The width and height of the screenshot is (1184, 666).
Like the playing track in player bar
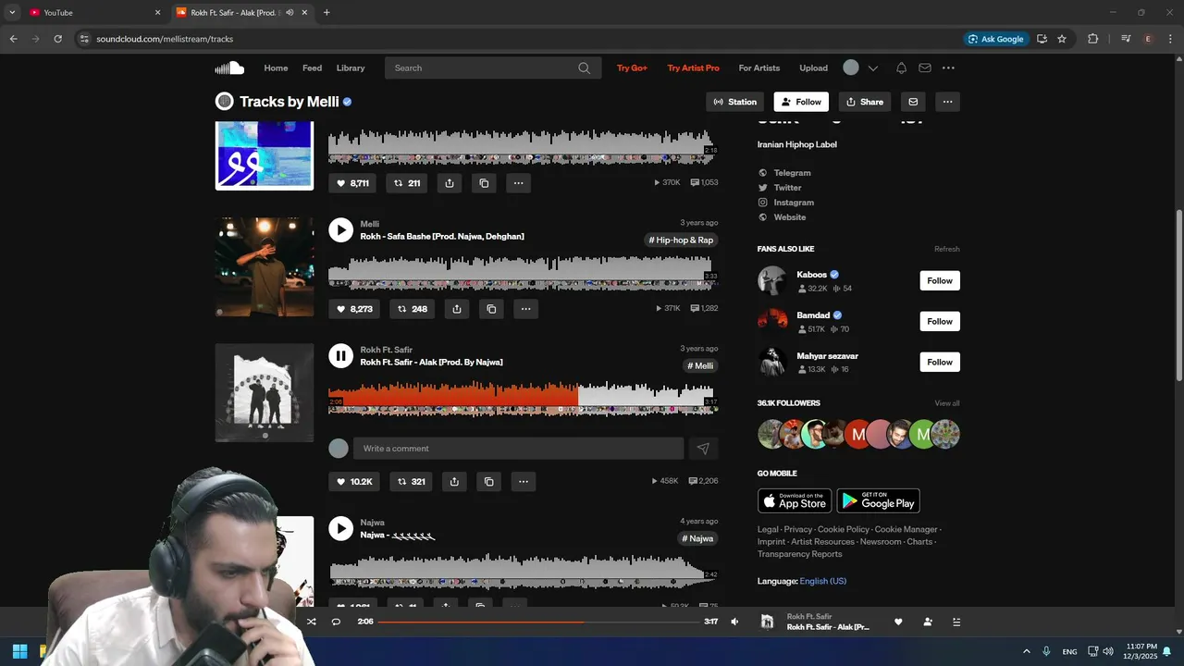click(898, 622)
